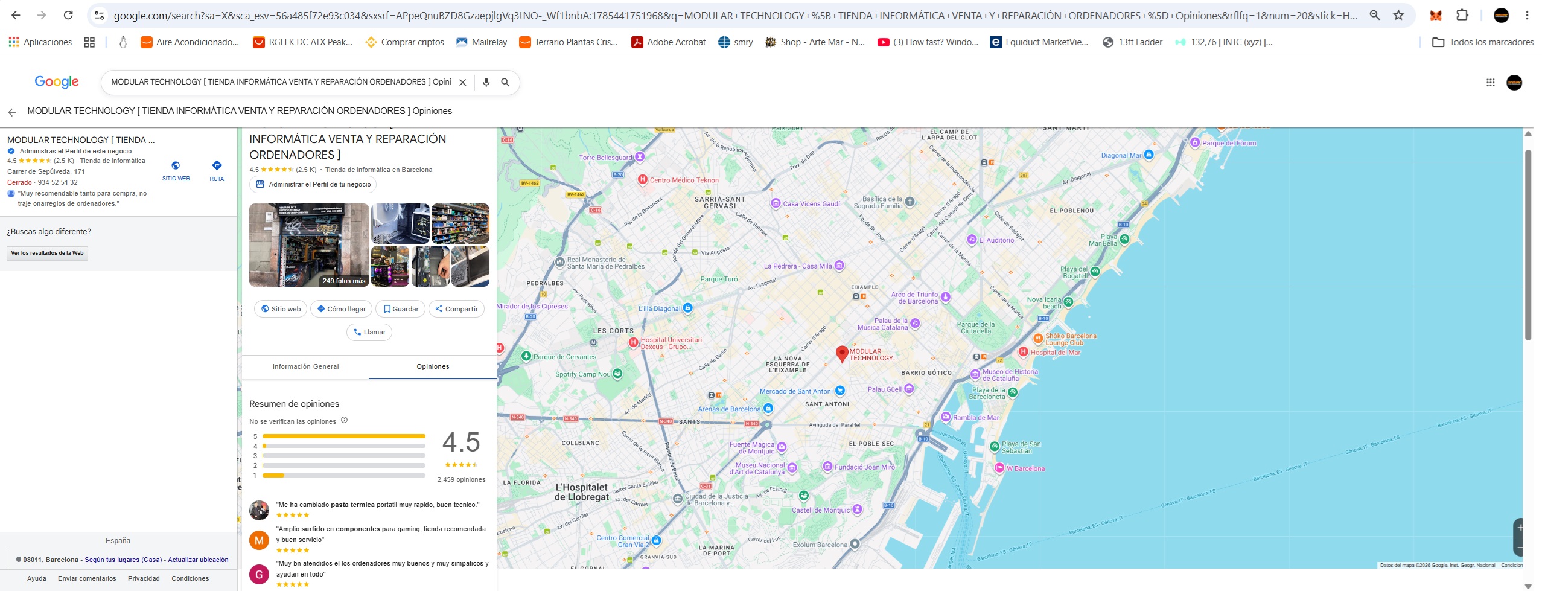Submit search with the magnifier icon

[506, 83]
